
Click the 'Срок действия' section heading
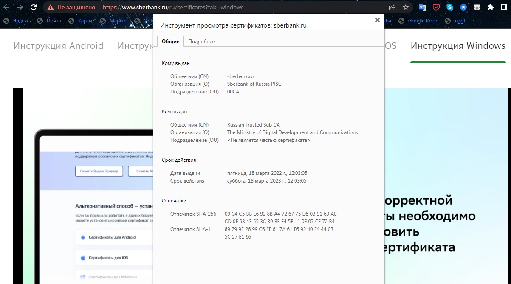(179, 160)
